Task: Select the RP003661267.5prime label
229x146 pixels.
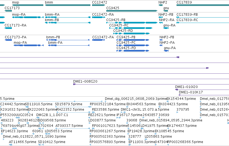Action: click(x=107, y=131)
